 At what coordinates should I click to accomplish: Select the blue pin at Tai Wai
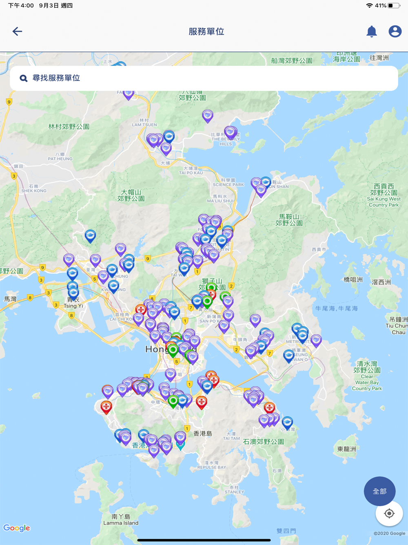[184, 268]
